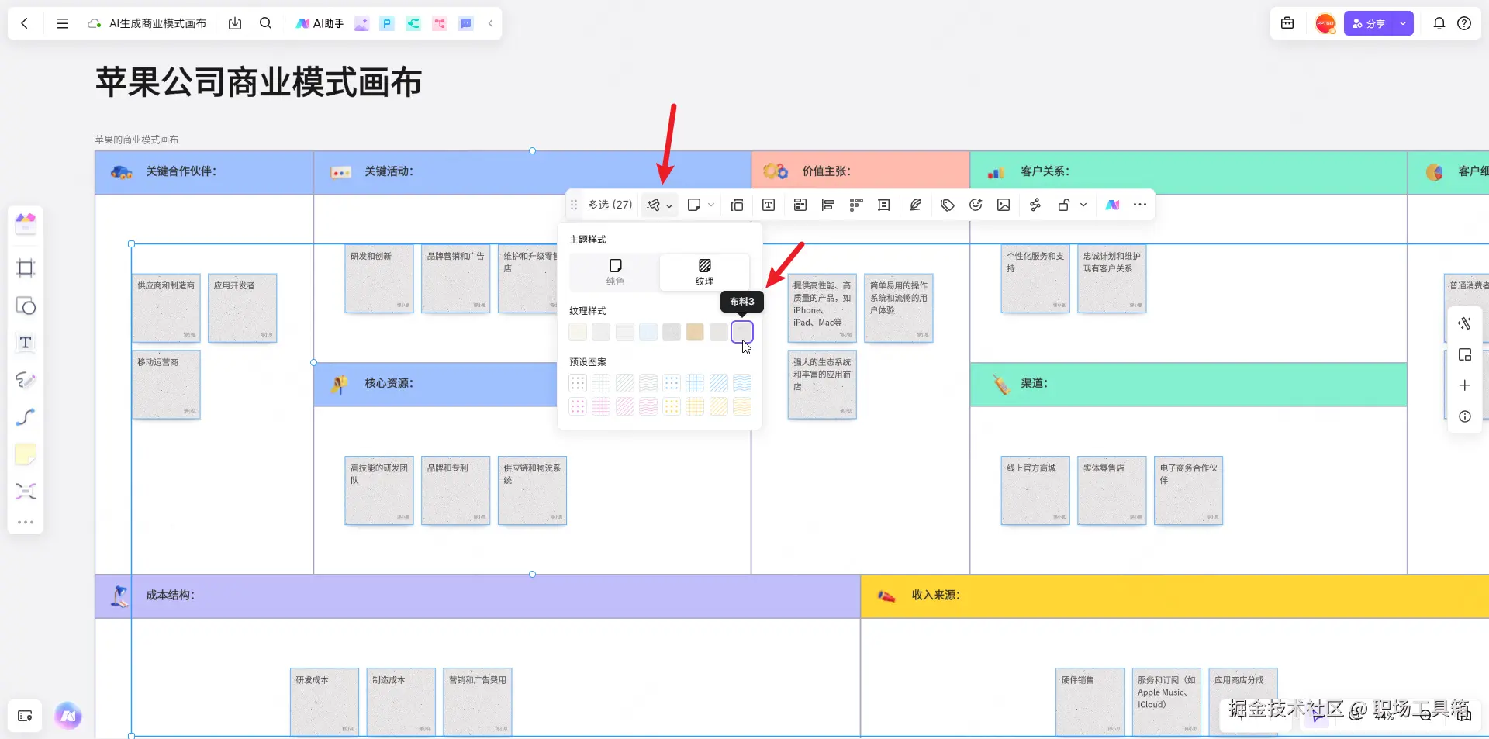This screenshot has height=739, width=1489.
Task: Click the green mind map icon
Action: pyautogui.click(x=413, y=23)
